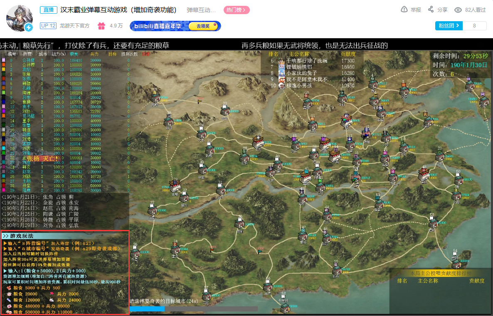The height and width of the screenshot is (316, 493).
Task: Expand the 粉丝团 fan club button
Action: [449, 26]
